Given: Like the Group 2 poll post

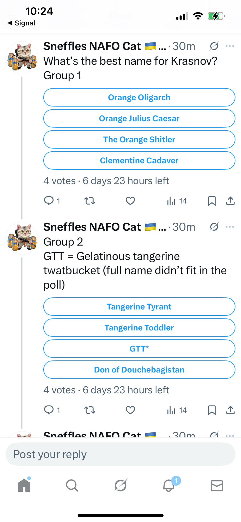Looking at the screenshot, I should (x=130, y=410).
